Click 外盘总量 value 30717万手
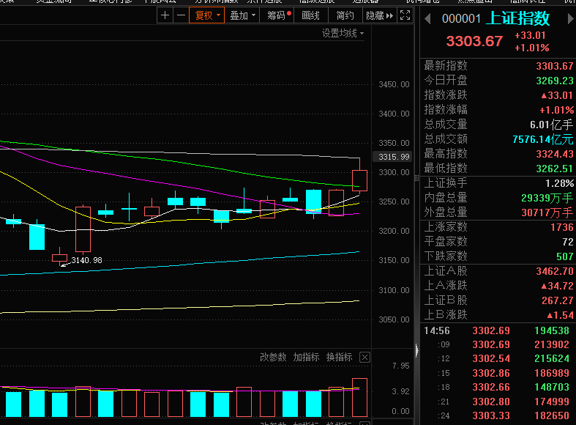This screenshot has height=425, width=576. click(x=547, y=212)
